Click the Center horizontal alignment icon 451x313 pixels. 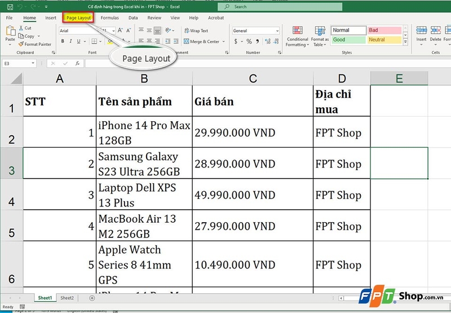(149, 41)
